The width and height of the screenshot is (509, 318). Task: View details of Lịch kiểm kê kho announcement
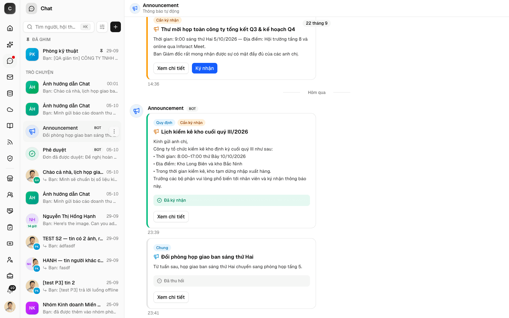[x=171, y=217]
